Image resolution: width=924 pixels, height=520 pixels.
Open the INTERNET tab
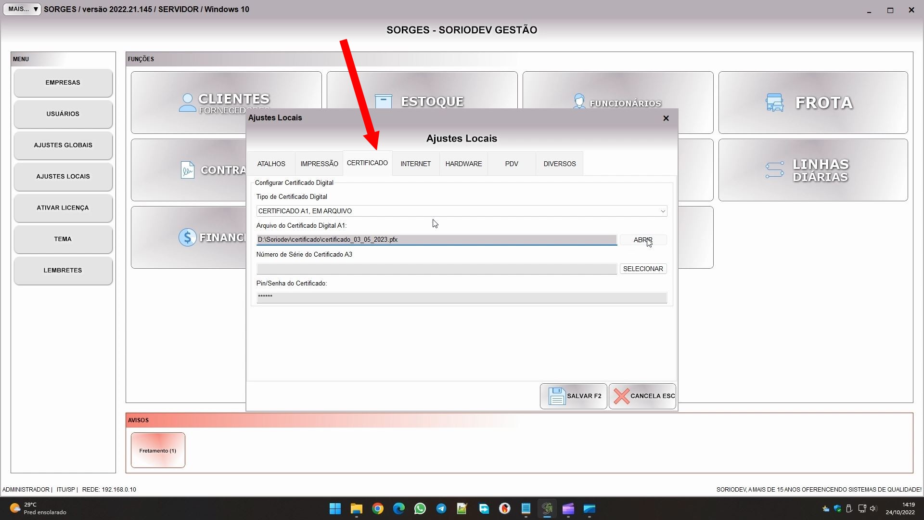(416, 164)
